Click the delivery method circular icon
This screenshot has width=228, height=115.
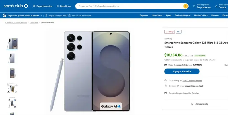coord(4,16)
